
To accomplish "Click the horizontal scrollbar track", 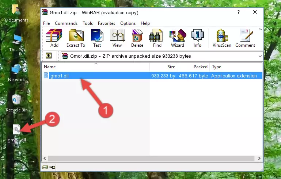I will pyautogui.click(x=151, y=159).
